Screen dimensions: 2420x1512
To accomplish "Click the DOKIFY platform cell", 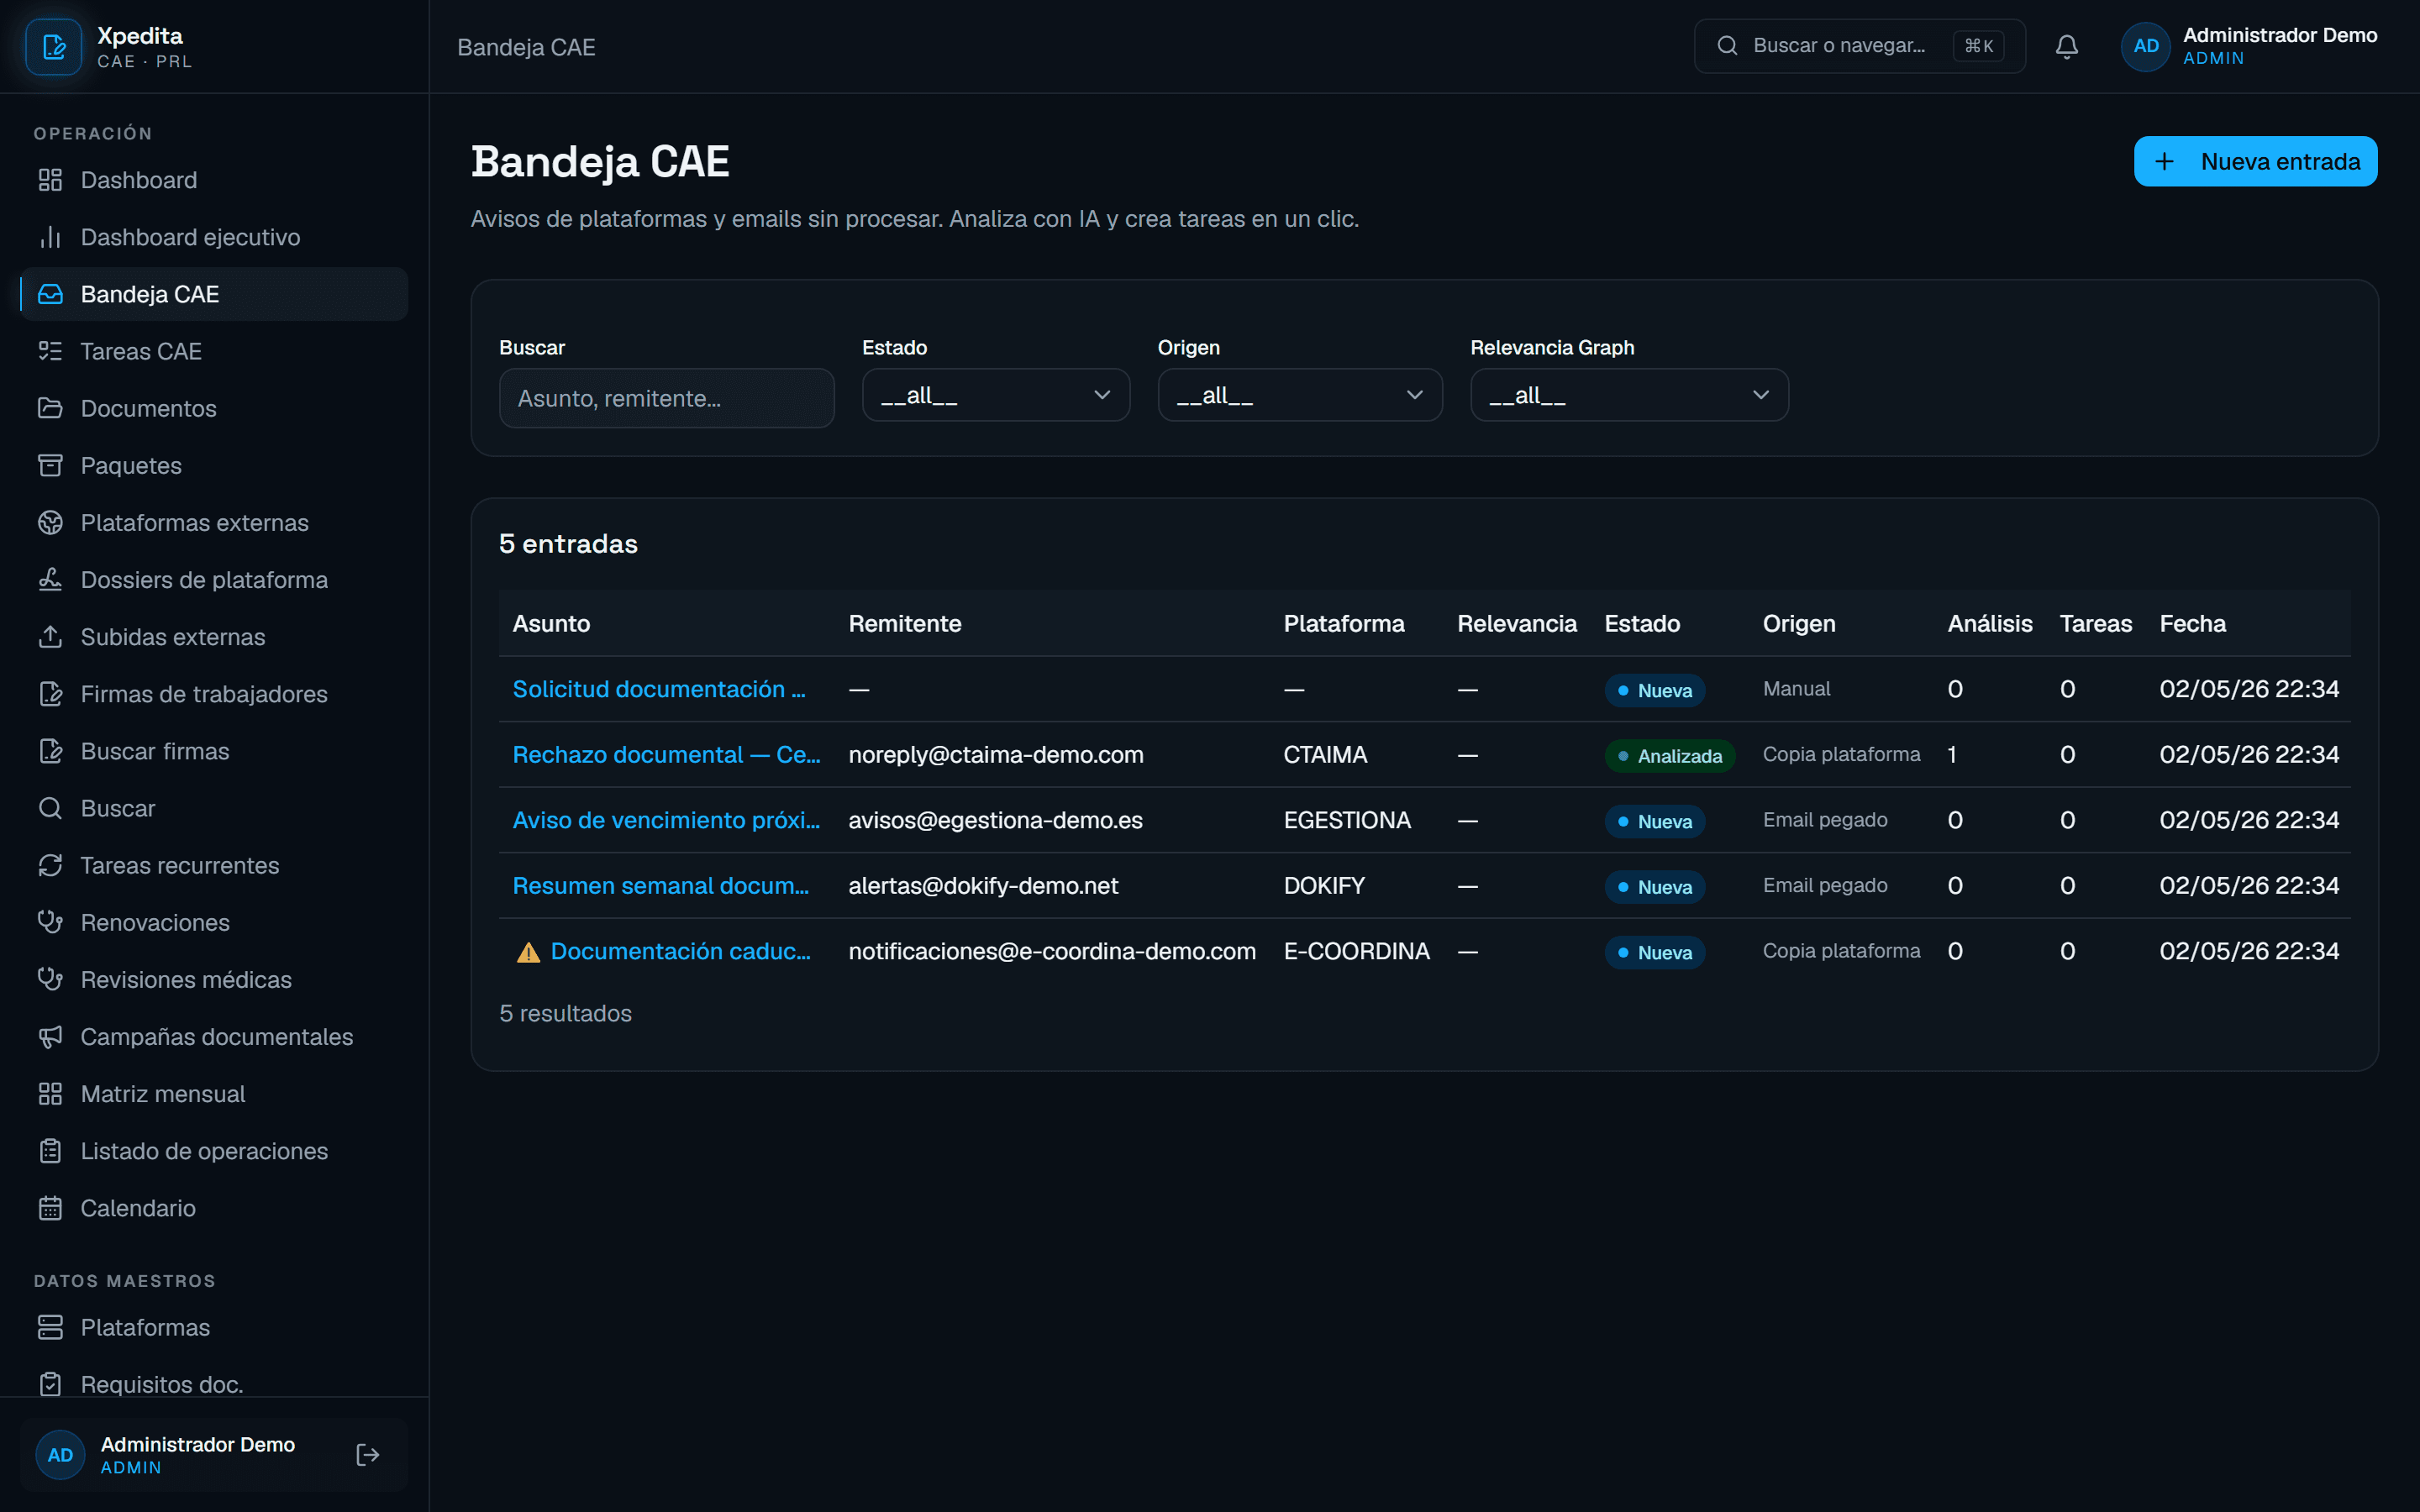I will point(1324,886).
